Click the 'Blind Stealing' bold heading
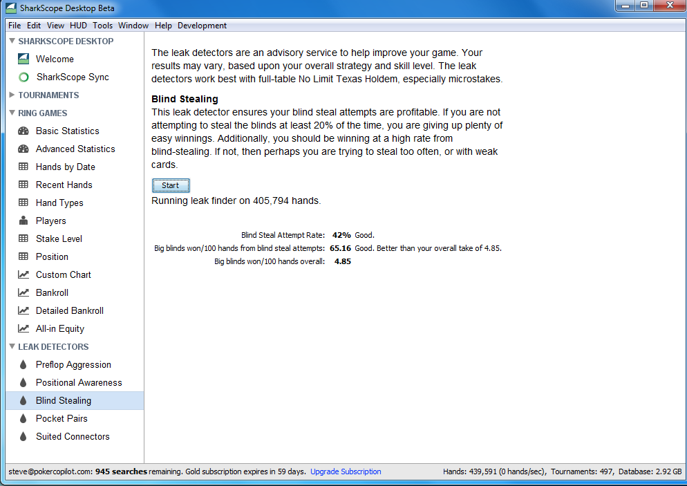The image size is (687, 486). [x=185, y=99]
